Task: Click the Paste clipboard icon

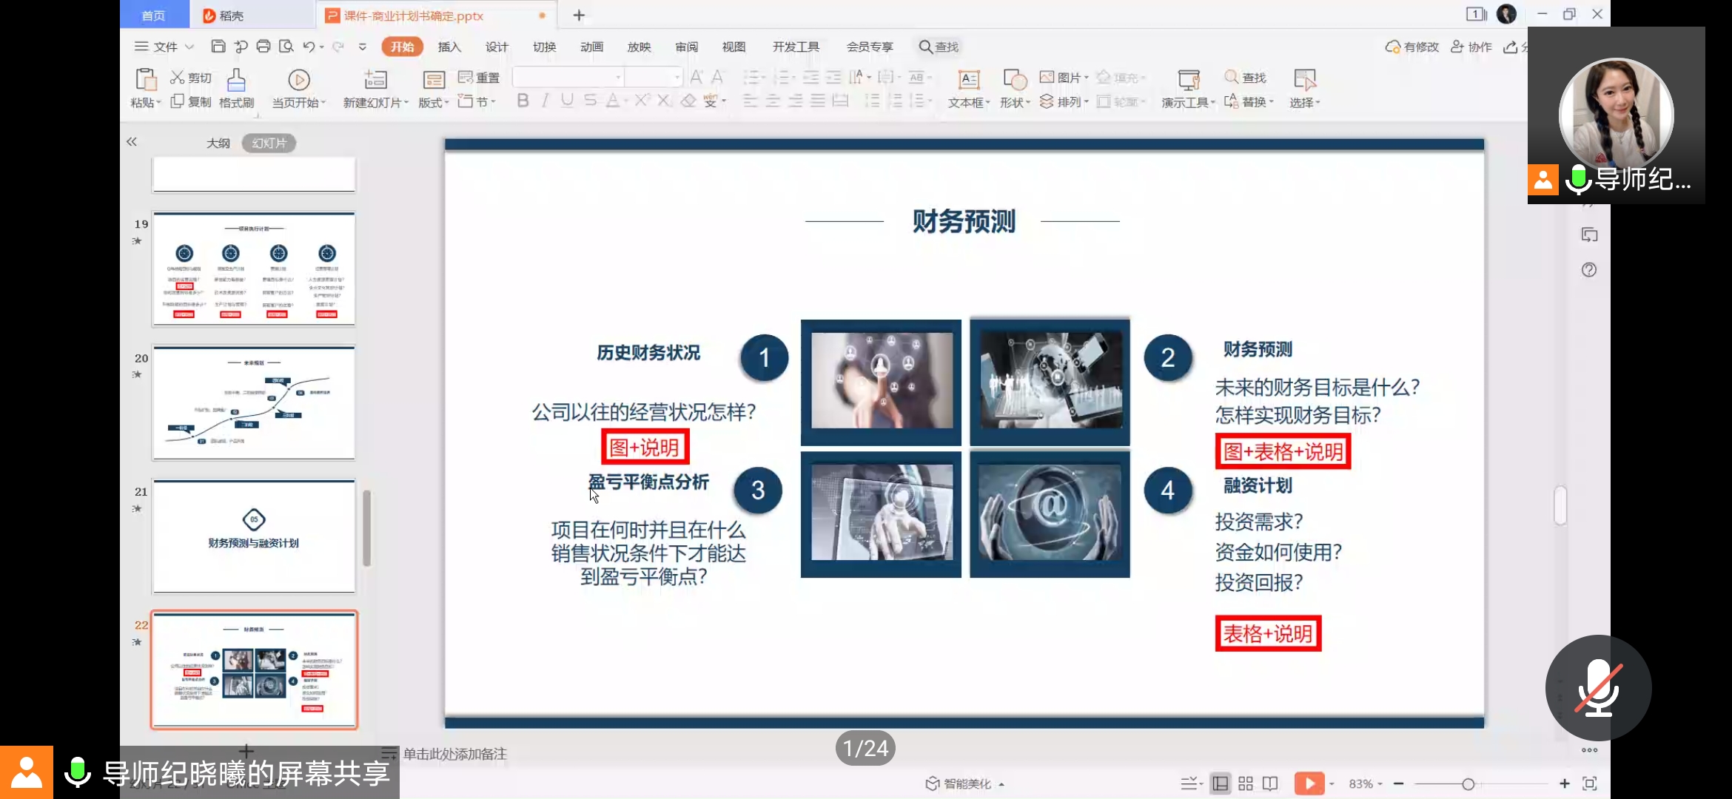Action: coord(145,80)
